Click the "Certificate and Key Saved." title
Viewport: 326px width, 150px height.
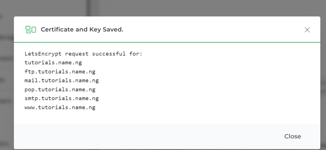tap(82, 30)
